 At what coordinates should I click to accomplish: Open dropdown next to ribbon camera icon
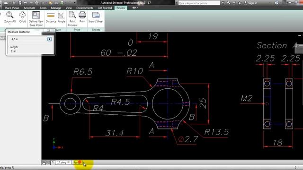point(137,8)
